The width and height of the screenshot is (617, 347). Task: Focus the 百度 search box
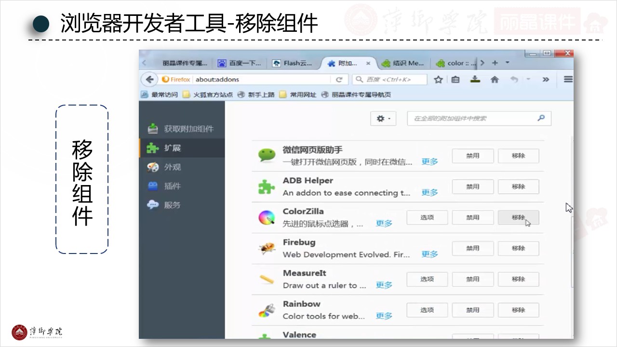coord(389,80)
